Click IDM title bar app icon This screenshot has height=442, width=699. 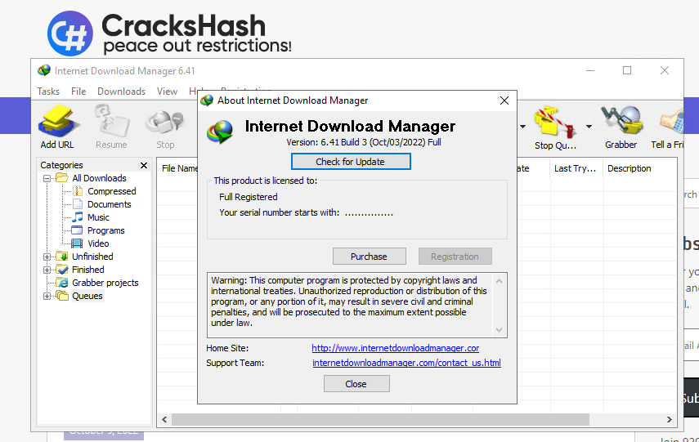[x=44, y=70]
